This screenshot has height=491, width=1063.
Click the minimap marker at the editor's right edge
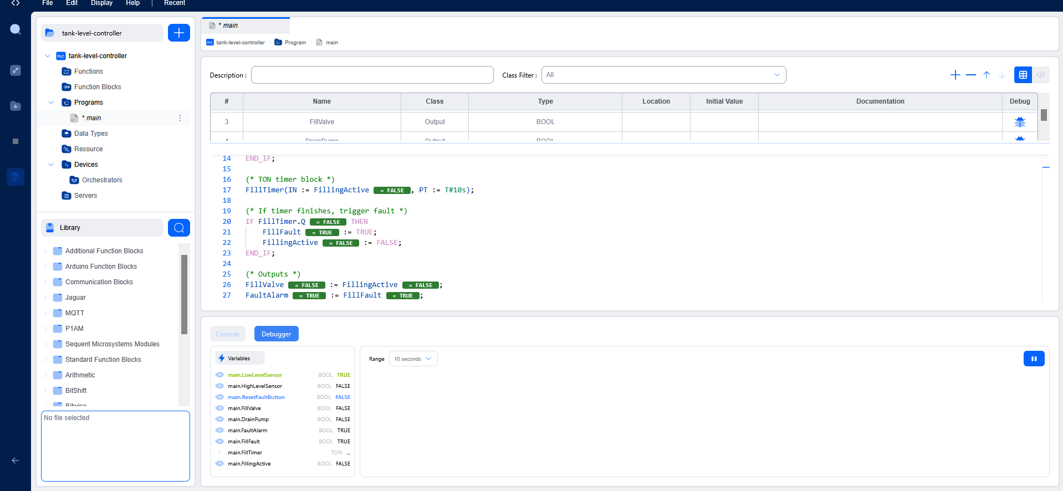click(1046, 167)
